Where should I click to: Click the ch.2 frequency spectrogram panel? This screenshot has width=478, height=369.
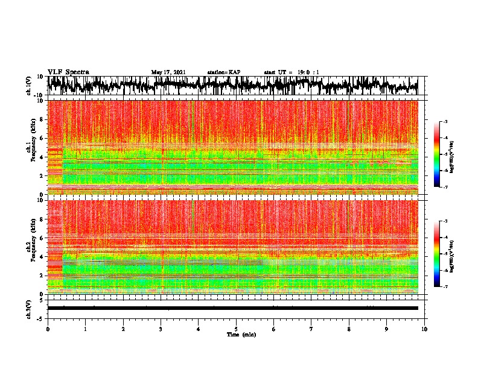click(x=233, y=247)
